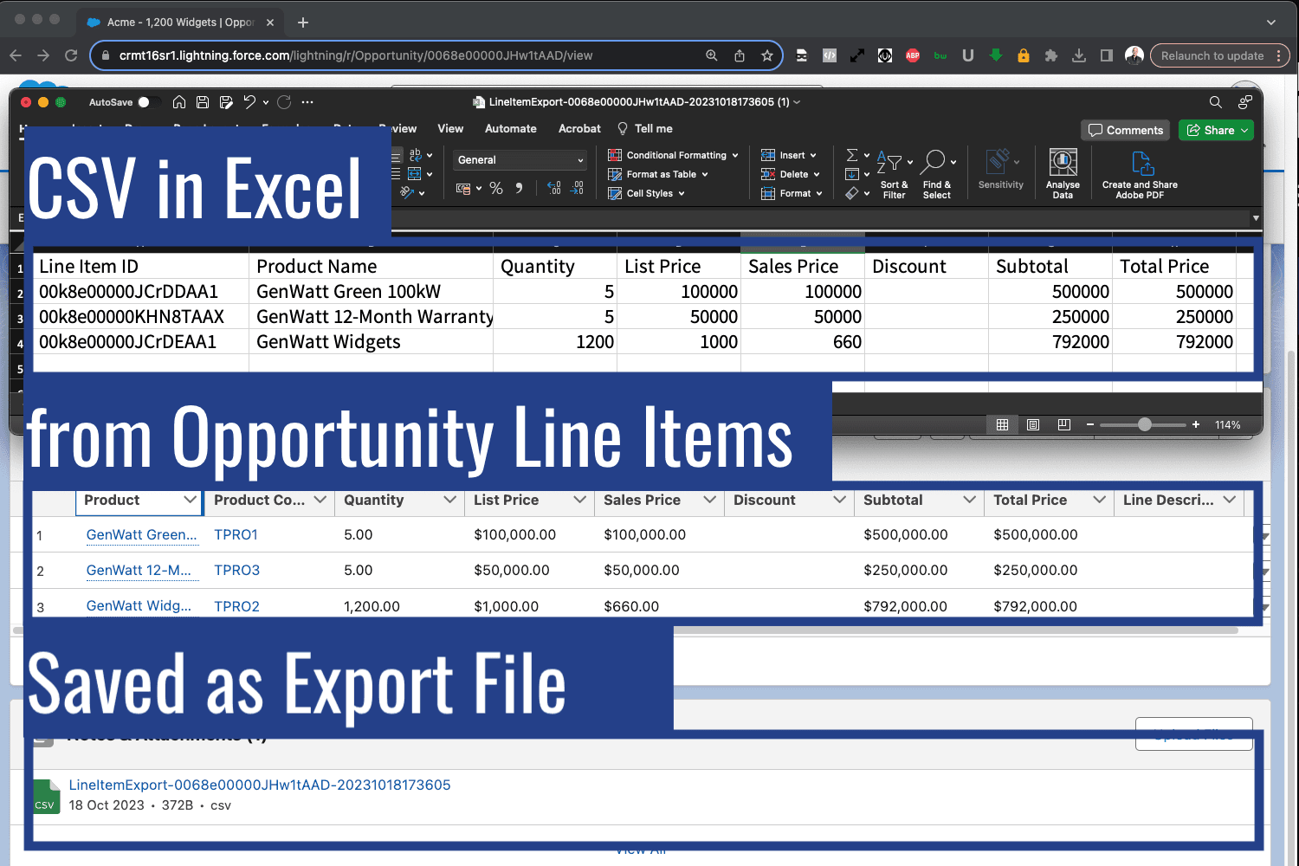Open the GenWatt Green... product link

pyautogui.click(x=142, y=534)
